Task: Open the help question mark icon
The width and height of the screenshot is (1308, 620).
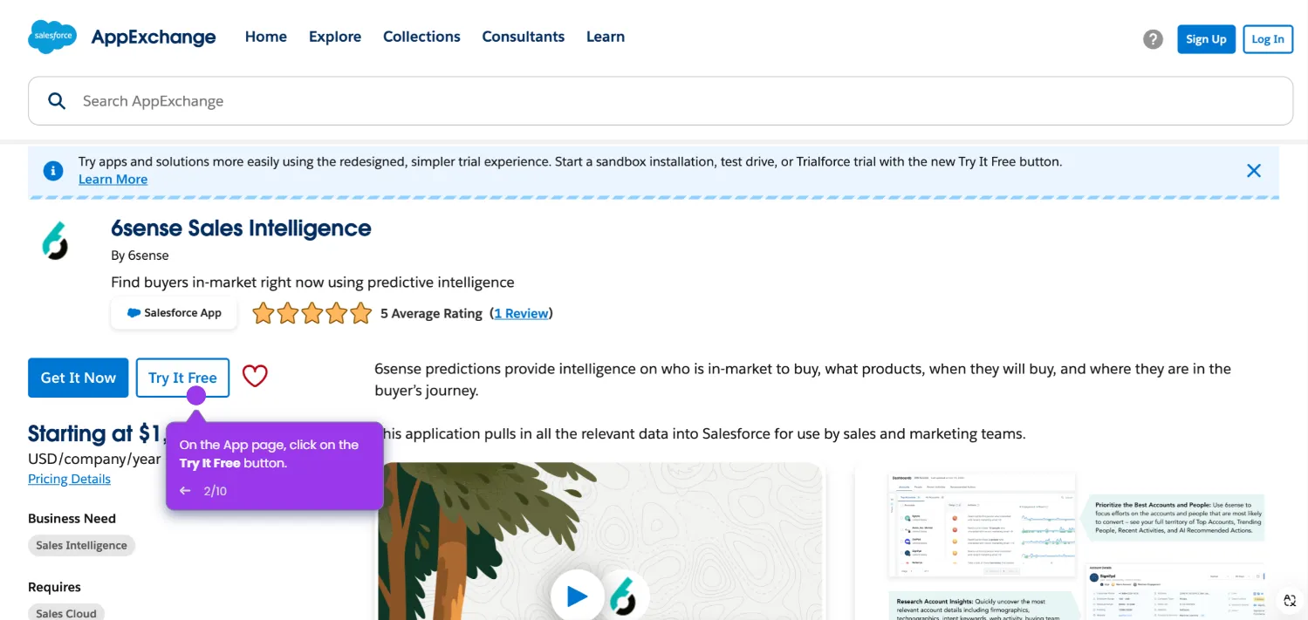Action: [1153, 39]
